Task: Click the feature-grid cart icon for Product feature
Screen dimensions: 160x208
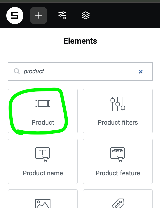Action: (117, 154)
